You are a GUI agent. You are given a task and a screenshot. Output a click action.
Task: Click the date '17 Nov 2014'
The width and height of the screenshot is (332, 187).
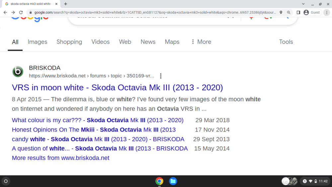coord(212,130)
